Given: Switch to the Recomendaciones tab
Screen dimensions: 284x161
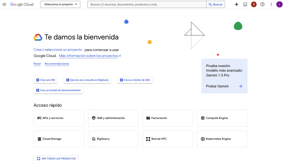Looking at the screenshot, I should (57, 64).
